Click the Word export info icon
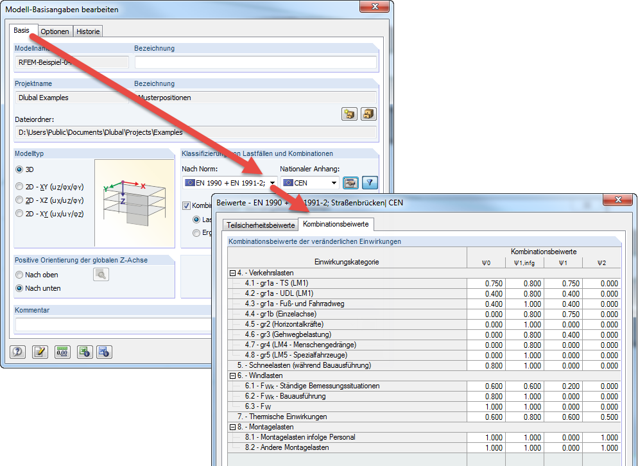The image size is (638, 466). coord(104,352)
